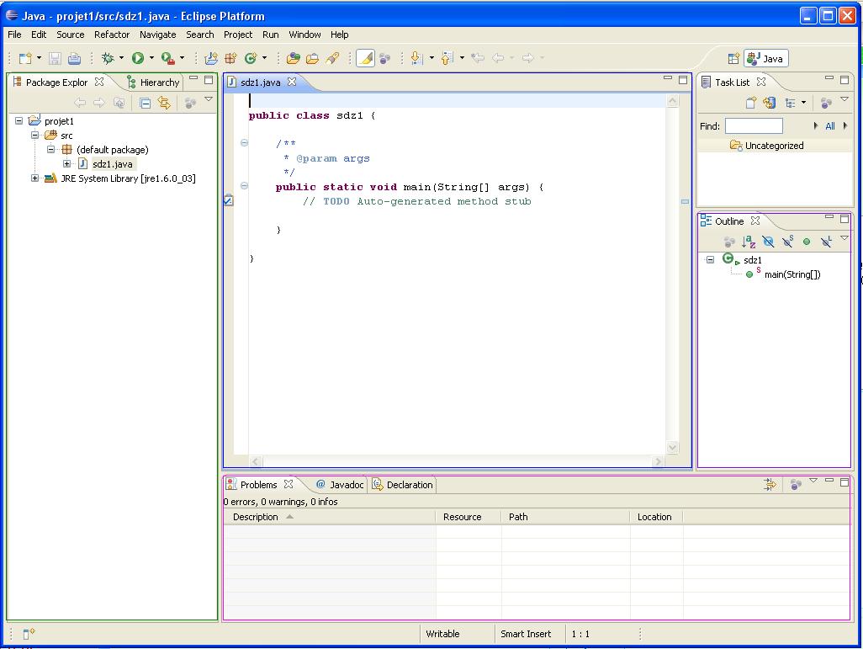Image resolution: width=863 pixels, height=649 pixels.
Task: Jump to Previous Annotation with yellow up arrow
Action: point(447,58)
